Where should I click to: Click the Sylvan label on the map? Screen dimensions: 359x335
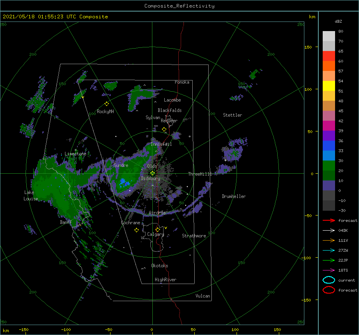point(153,118)
